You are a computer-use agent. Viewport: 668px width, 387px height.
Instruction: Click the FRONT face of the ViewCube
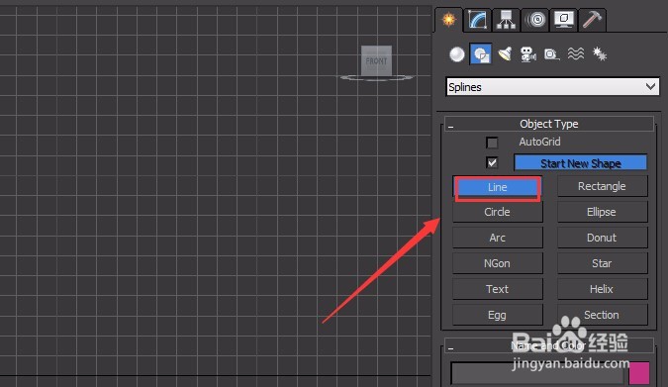point(377,61)
